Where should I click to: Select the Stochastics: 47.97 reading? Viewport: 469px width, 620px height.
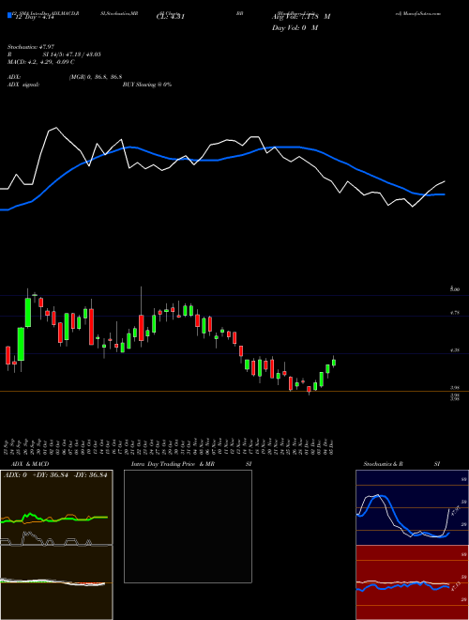[x=30, y=47]
